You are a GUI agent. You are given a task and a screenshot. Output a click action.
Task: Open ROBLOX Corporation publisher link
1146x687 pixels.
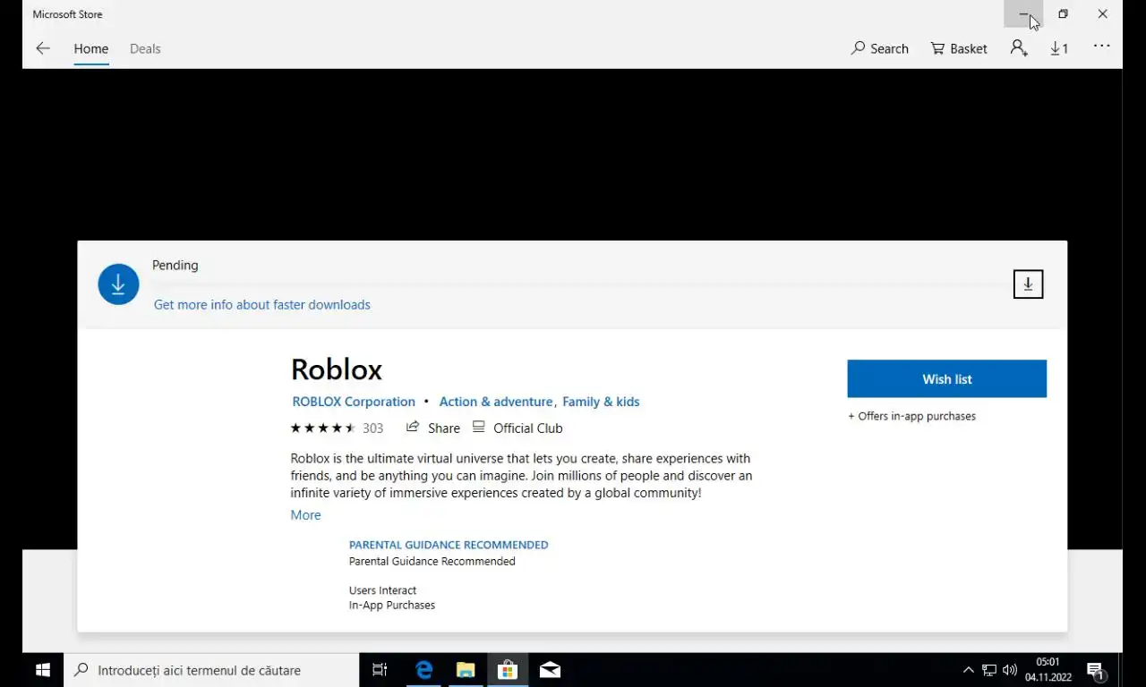click(354, 402)
